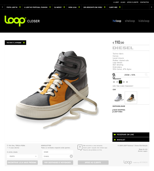The width and height of the screenshot is (154, 171).
Task: Click the newsletter submit arrow icon
Action: 71,156
